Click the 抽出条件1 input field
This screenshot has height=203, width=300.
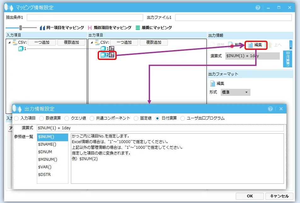tap(85, 17)
